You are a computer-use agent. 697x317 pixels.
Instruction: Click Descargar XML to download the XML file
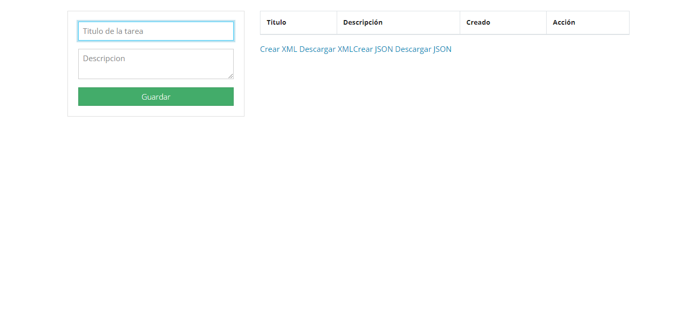coord(325,49)
